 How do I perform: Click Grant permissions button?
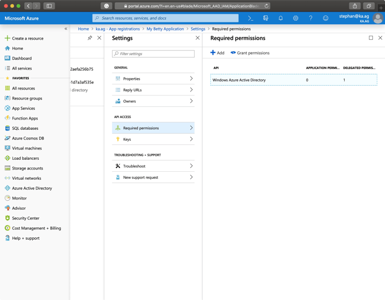[250, 53]
